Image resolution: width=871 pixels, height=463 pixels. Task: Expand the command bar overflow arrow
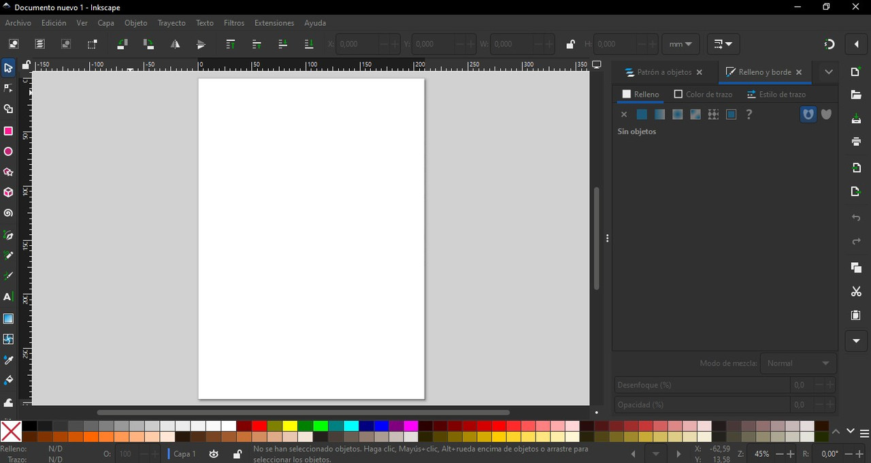tap(856, 341)
